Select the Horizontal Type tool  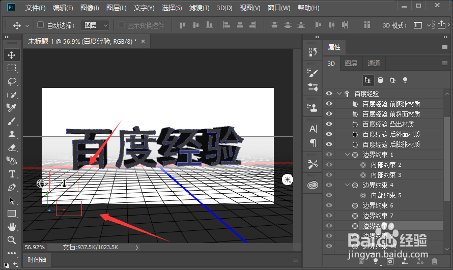pos(12,174)
